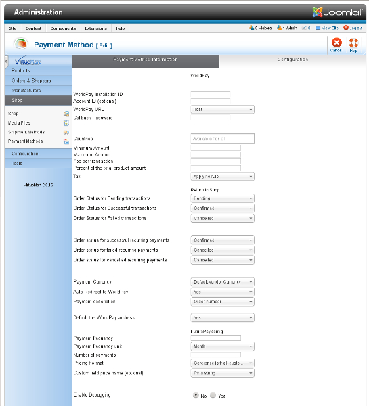
Task: Click the Maximum Amount field
Action: point(215,155)
